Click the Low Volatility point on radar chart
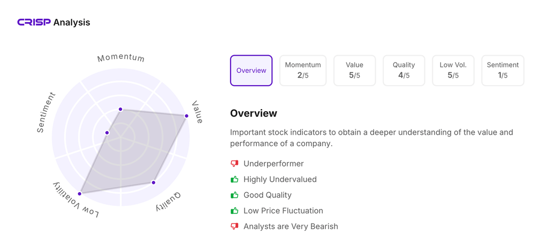The height and width of the screenshot is (252, 548). tap(80, 194)
